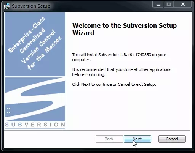Click the Welcome to Subversion Setup Wizard heading
The height and width of the screenshot is (153, 195).
click(x=125, y=29)
